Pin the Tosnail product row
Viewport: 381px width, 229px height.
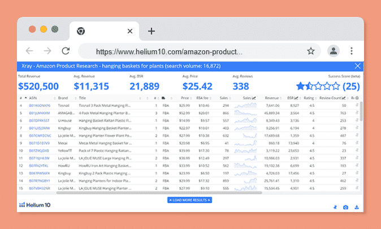[x=357, y=105]
